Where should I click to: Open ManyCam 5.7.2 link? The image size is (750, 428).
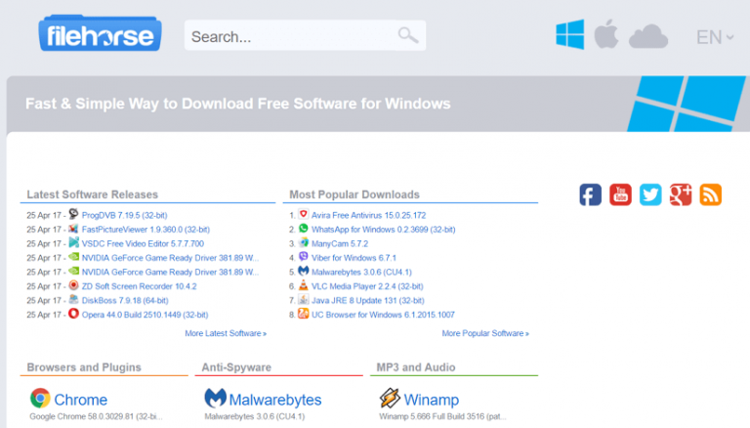point(340,243)
